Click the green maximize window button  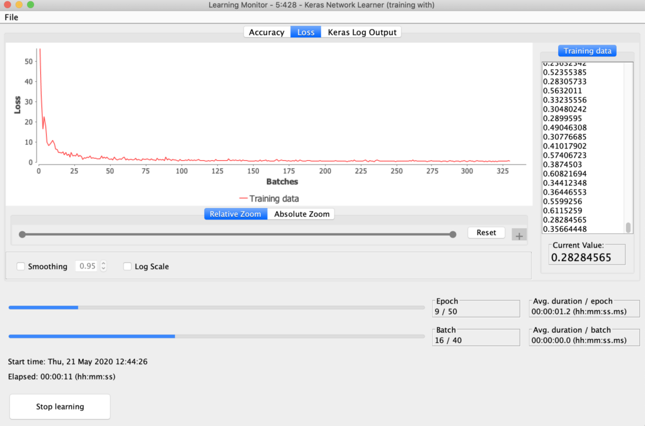30,5
